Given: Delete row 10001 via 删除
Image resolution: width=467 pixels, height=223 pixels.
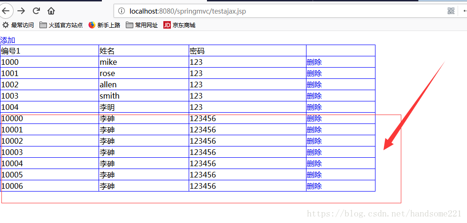Looking at the screenshot, I should [314, 130].
